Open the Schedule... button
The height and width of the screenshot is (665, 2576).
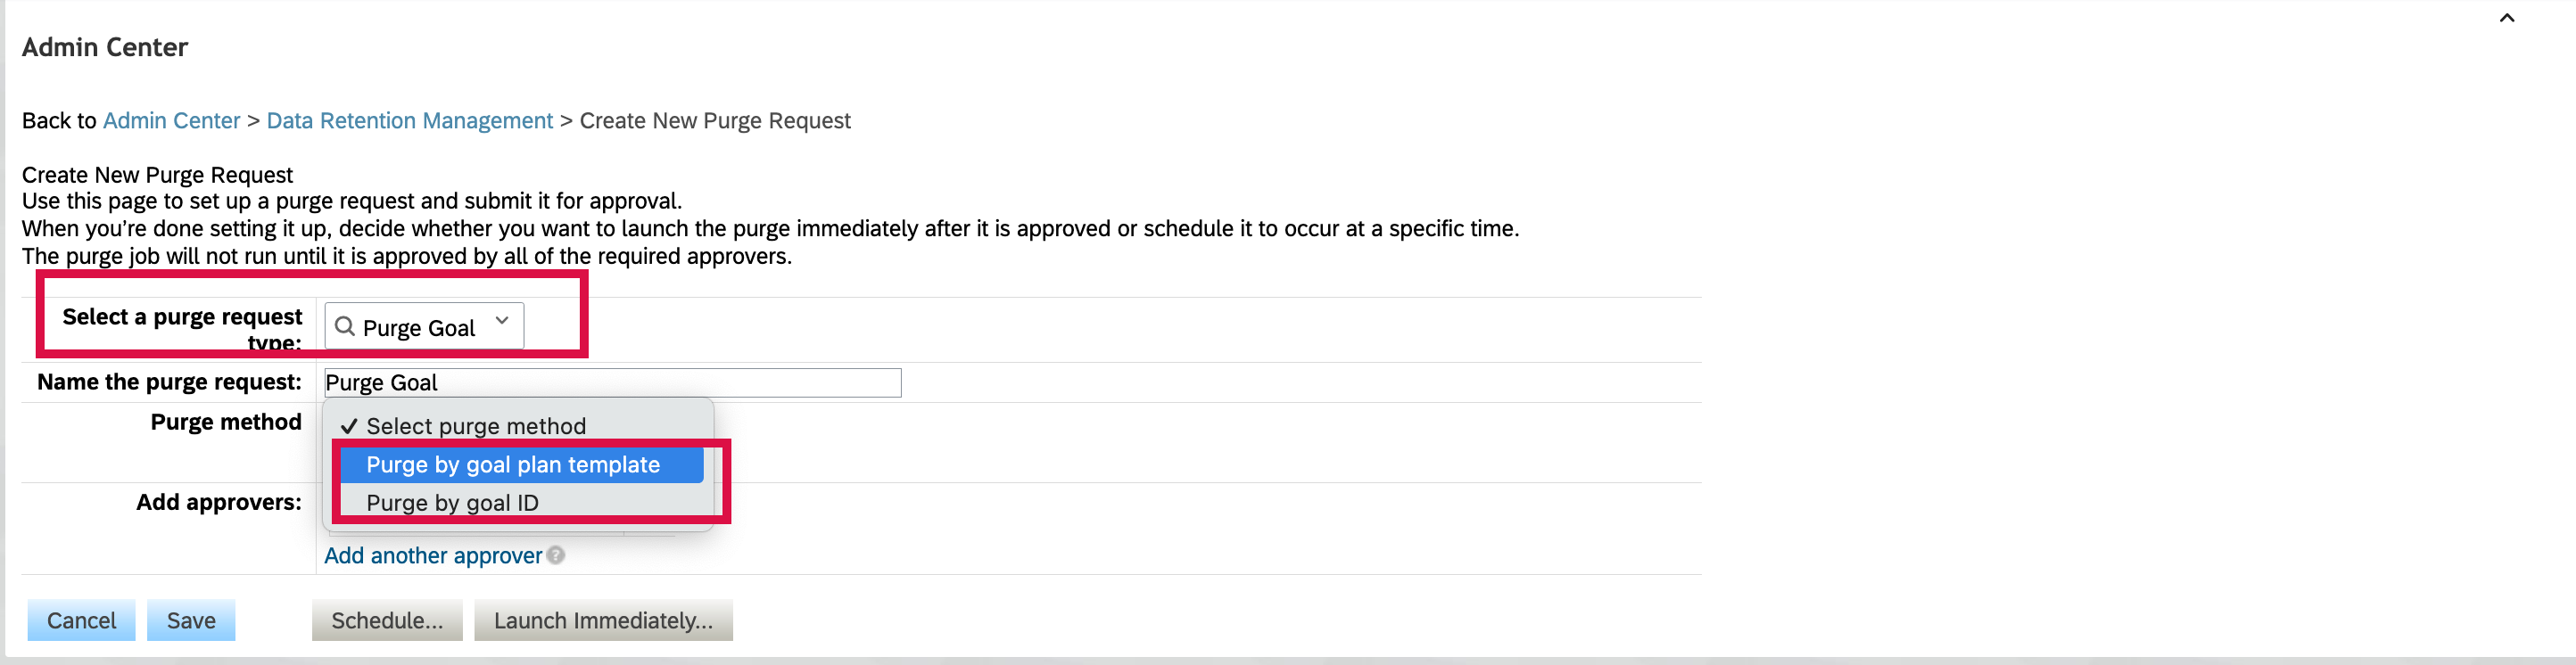(387, 621)
